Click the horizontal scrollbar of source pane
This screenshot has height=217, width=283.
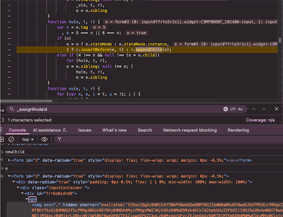pyautogui.click(x=27, y=101)
